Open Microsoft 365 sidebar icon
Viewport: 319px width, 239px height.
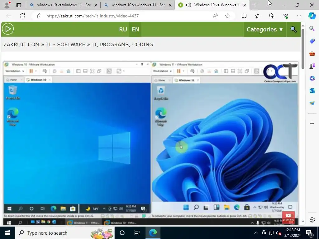pos(312,78)
